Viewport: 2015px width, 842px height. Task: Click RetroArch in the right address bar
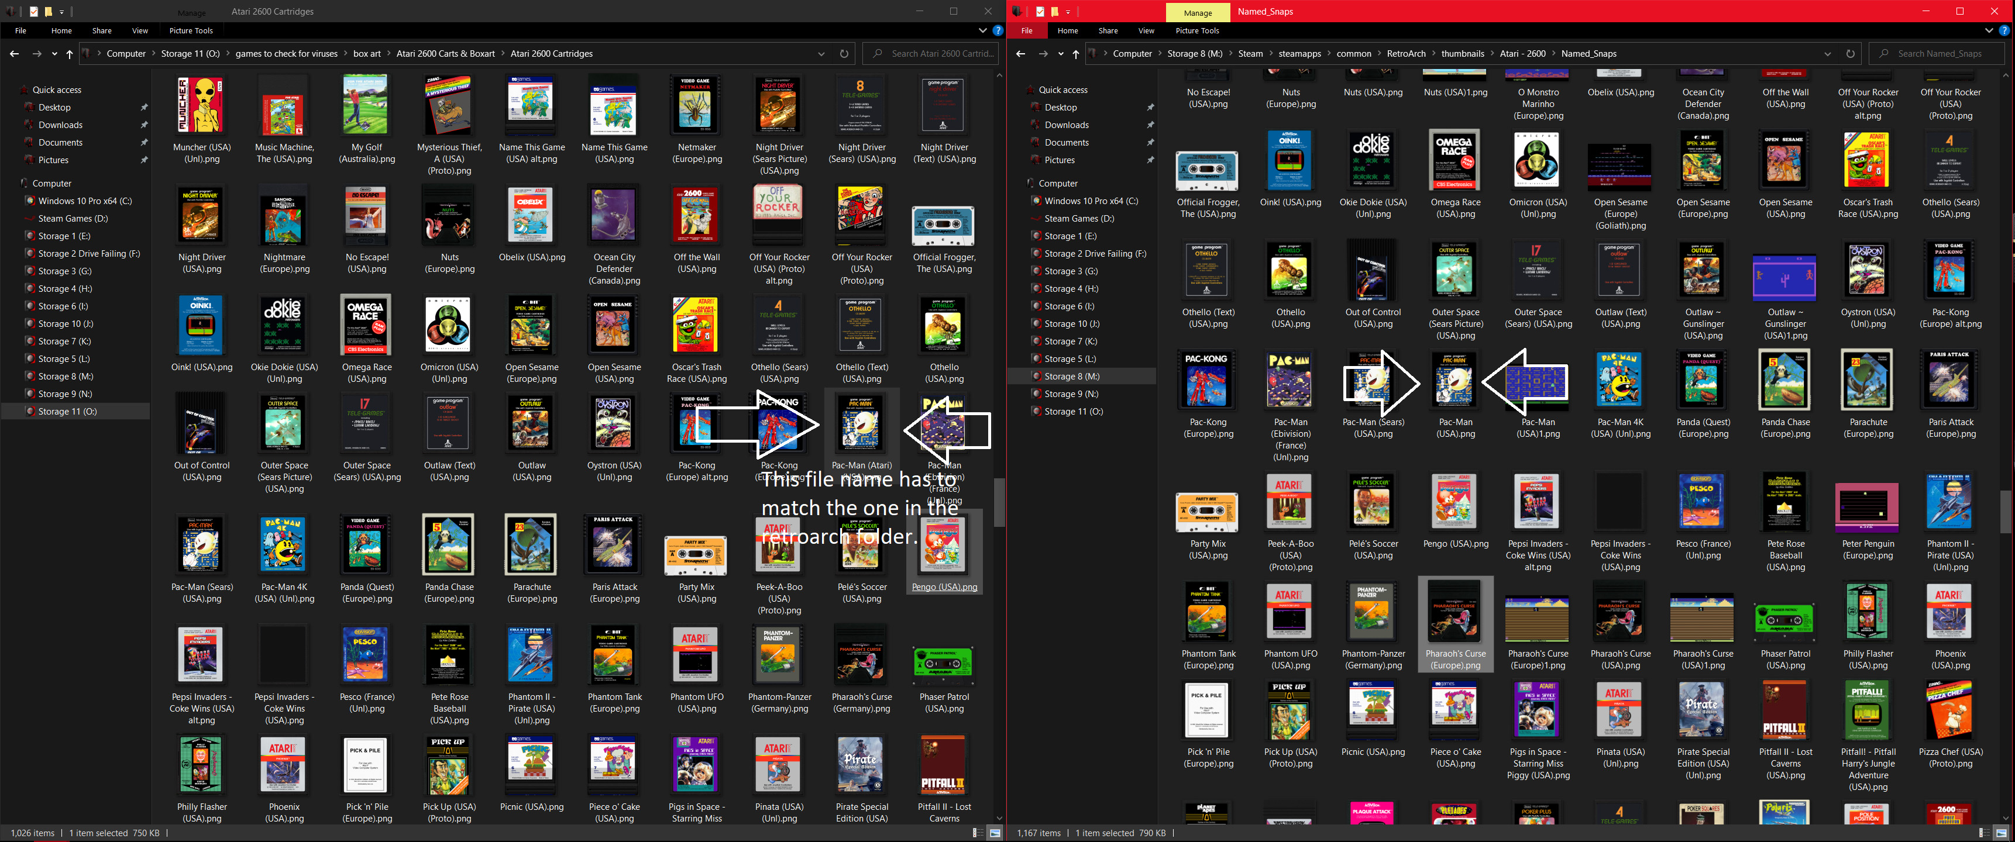[x=1406, y=54]
